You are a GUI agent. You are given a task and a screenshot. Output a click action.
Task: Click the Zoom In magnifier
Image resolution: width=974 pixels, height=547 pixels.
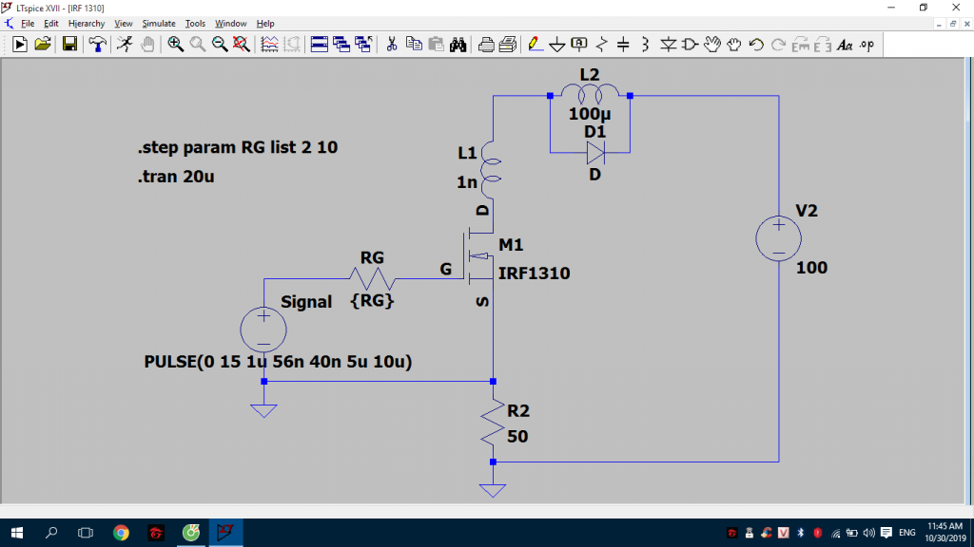(x=176, y=44)
